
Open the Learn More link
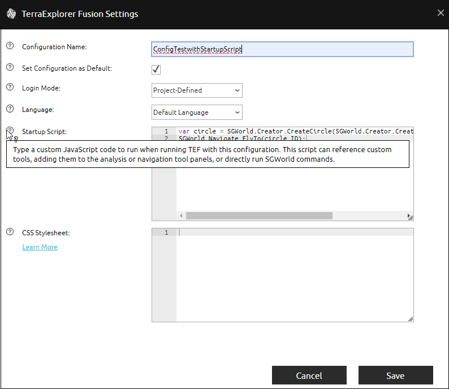[x=40, y=247]
